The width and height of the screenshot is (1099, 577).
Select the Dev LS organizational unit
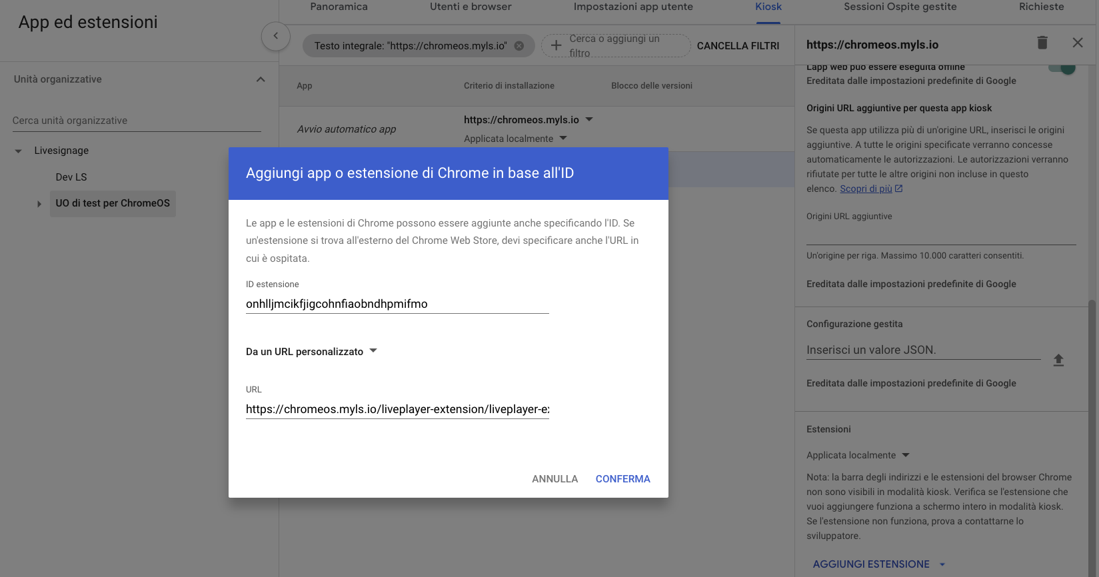(x=71, y=177)
